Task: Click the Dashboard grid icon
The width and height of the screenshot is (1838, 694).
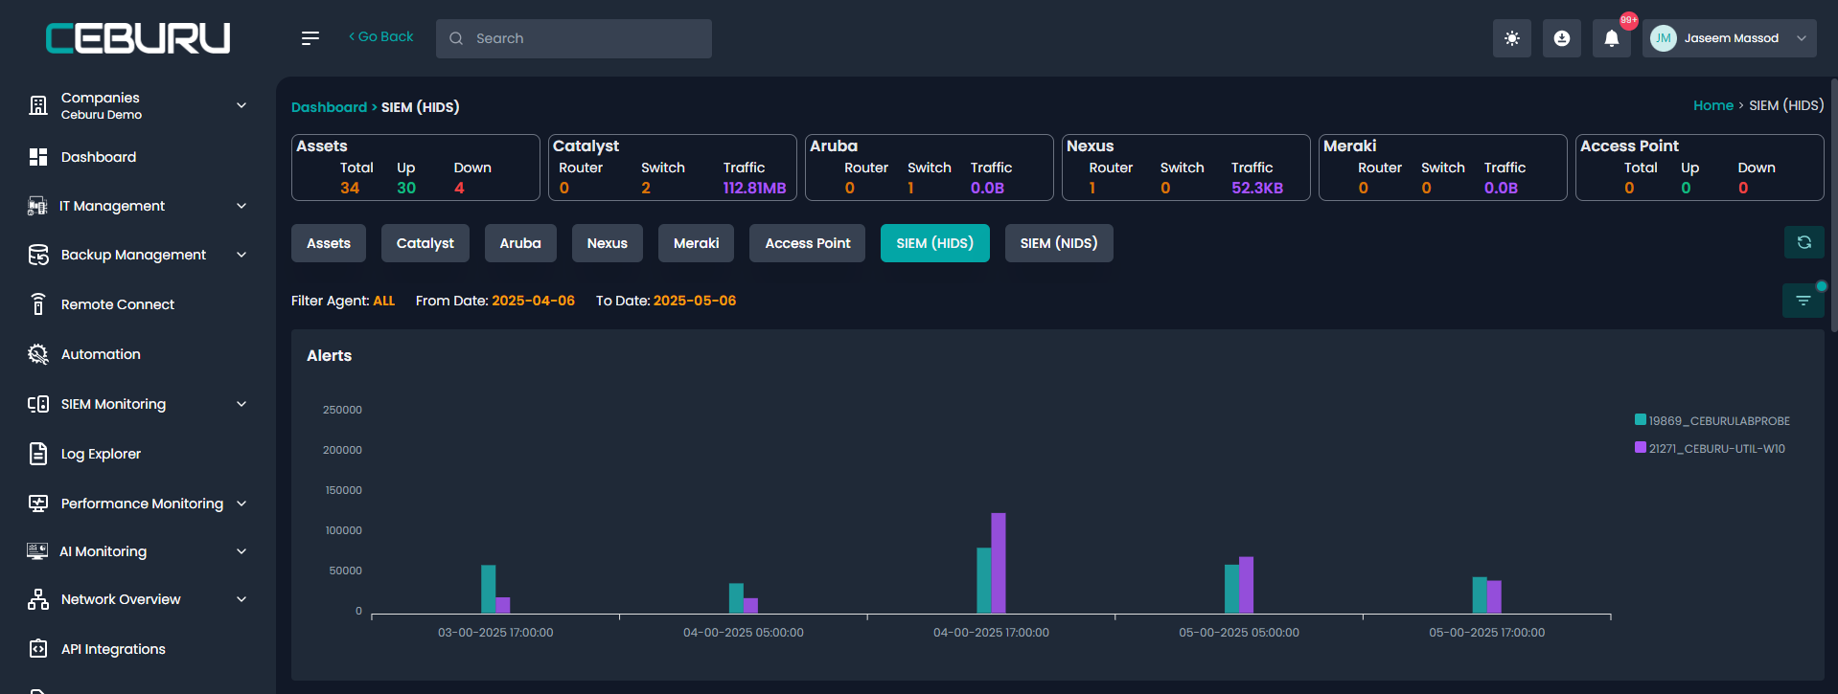Action: (38, 157)
